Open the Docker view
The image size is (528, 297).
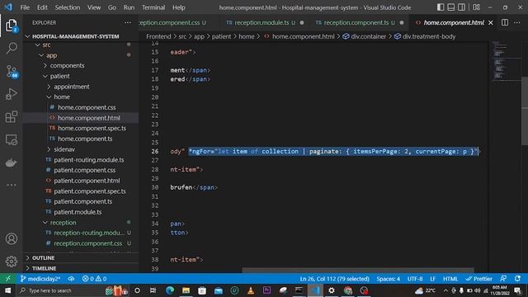[11, 163]
